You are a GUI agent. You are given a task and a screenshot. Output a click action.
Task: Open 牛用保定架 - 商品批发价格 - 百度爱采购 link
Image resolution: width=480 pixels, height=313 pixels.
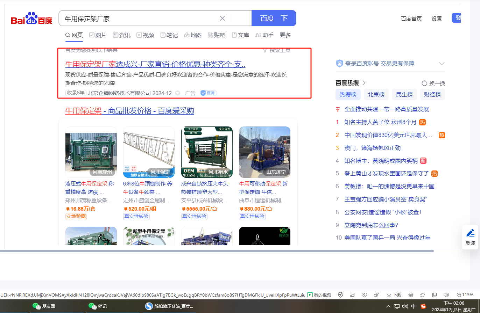pyautogui.click(x=129, y=111)
